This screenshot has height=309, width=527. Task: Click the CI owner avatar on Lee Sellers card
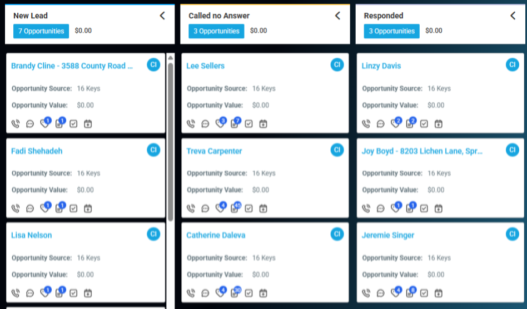tap(337, 65)
